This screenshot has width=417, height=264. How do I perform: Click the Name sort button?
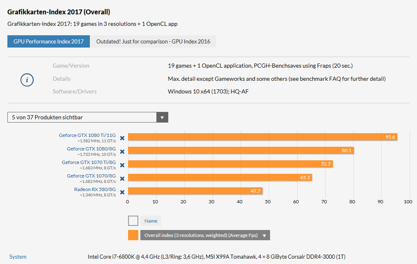[151, 221]
